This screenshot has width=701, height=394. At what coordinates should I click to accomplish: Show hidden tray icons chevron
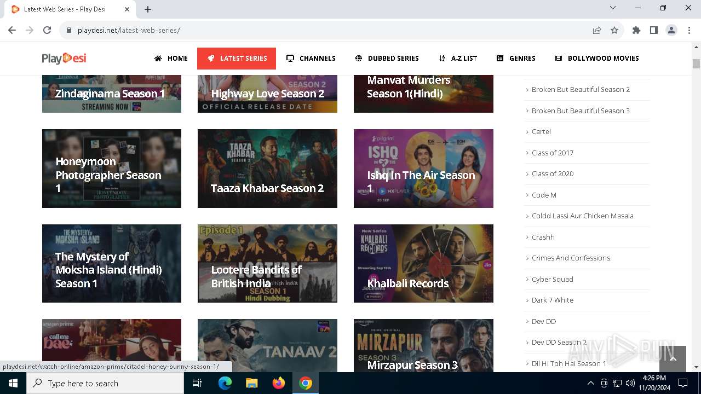pyautogui.click(x=590, y=383)
